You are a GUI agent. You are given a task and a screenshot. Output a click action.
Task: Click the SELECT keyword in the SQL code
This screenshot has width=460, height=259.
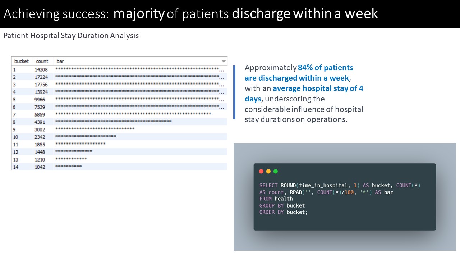coord(268,185)
